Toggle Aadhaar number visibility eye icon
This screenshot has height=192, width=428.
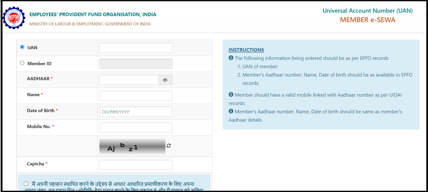[x=165, y=80]
